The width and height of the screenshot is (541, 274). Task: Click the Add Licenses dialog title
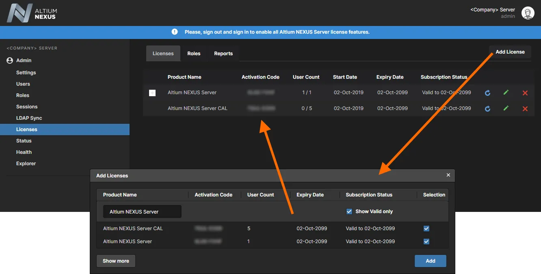[112, 176]
